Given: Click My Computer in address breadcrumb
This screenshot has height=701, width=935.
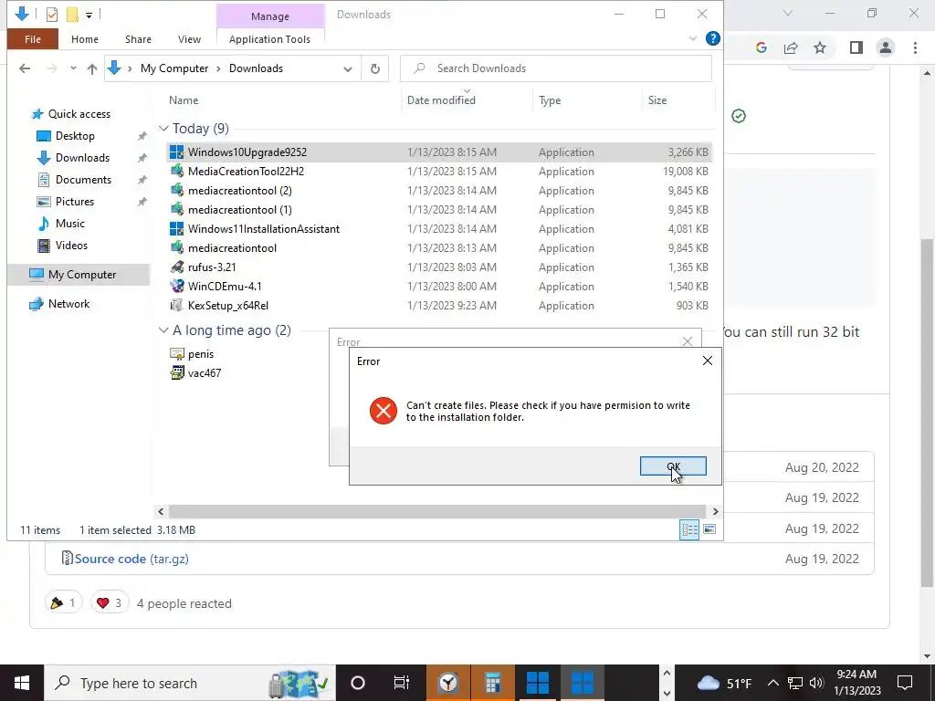Looking at the screenshot, I should click(x=174, y=68).
